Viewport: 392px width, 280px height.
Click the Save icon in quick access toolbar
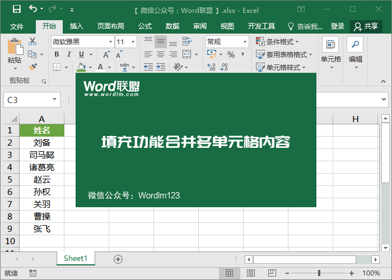(17, 10)
